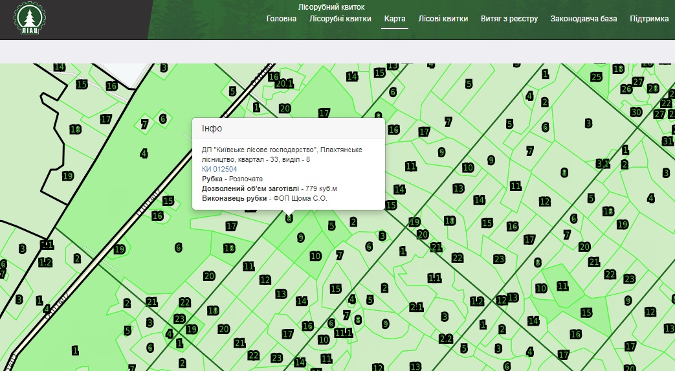Open Лісові квитки in the navigation
Viewport: 675px width, 371px height.
coord(443,19)
